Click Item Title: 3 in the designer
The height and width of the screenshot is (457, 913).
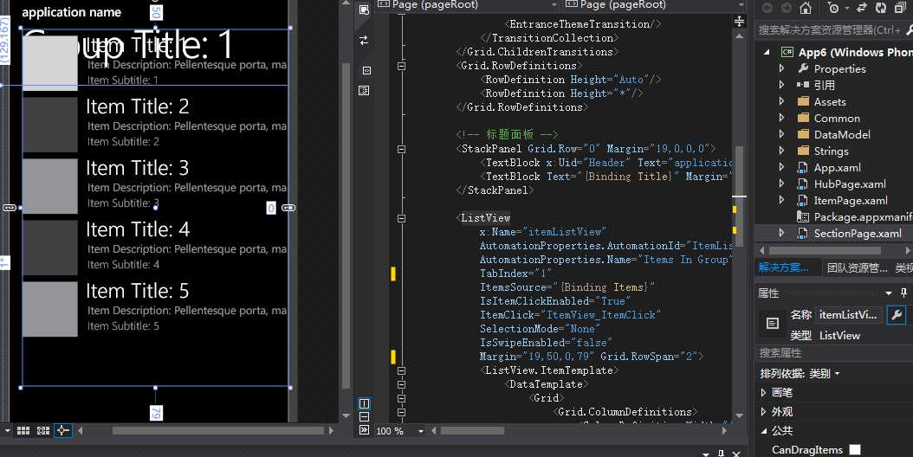[138, 168]
